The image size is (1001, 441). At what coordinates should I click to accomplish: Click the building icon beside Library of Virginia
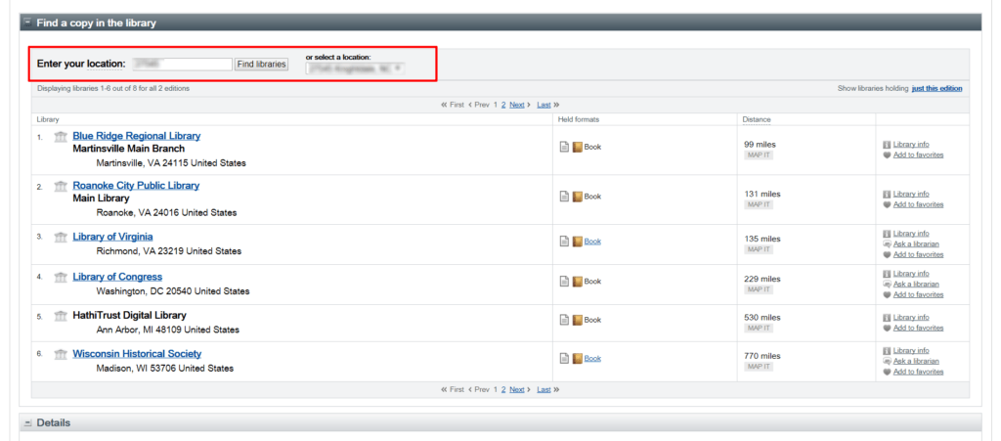pos(61,238)
